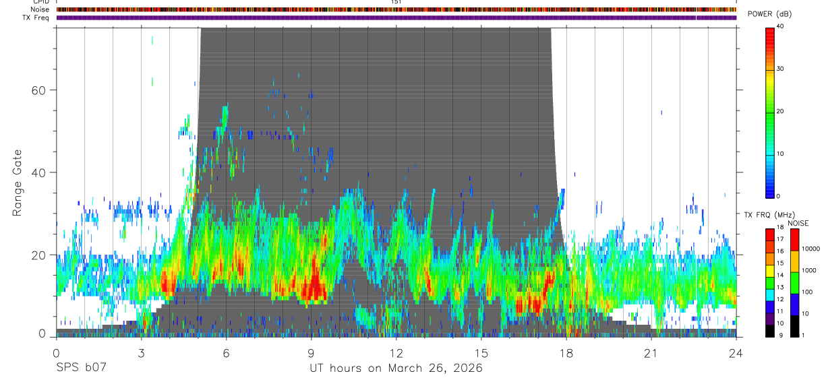Click the blue bottom of POWER color bar
The height and width of the screenshot is (382, 828).
(x=770, y=189)
